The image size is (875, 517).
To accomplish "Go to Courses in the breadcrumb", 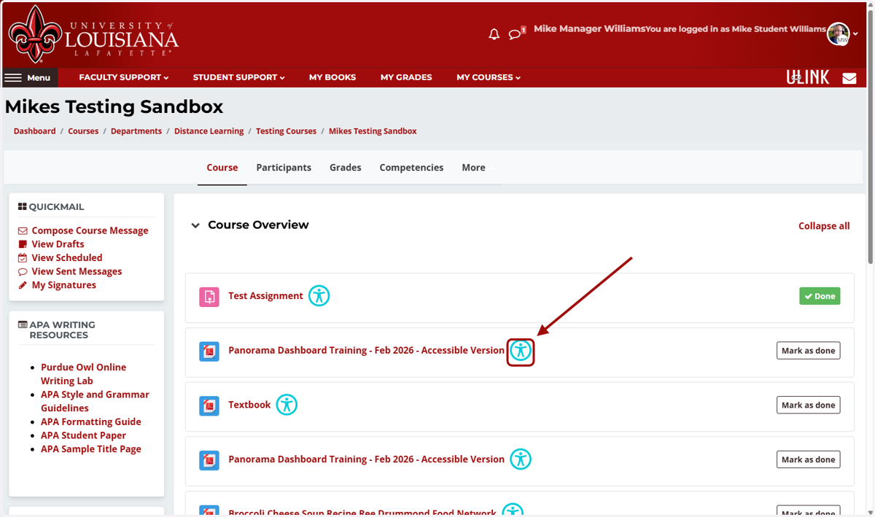I will click(83, 131).
